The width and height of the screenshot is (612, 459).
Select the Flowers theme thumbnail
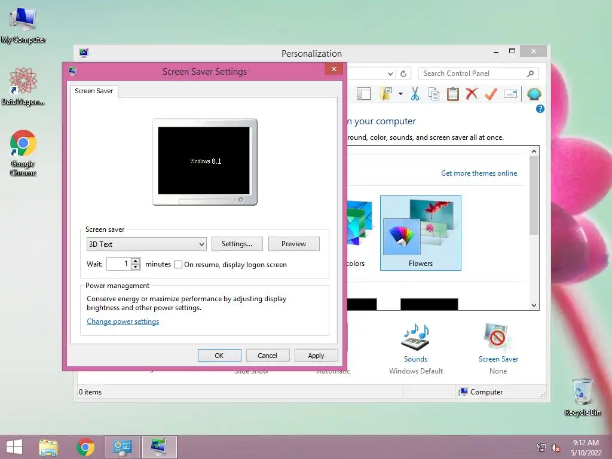[421, 233]
